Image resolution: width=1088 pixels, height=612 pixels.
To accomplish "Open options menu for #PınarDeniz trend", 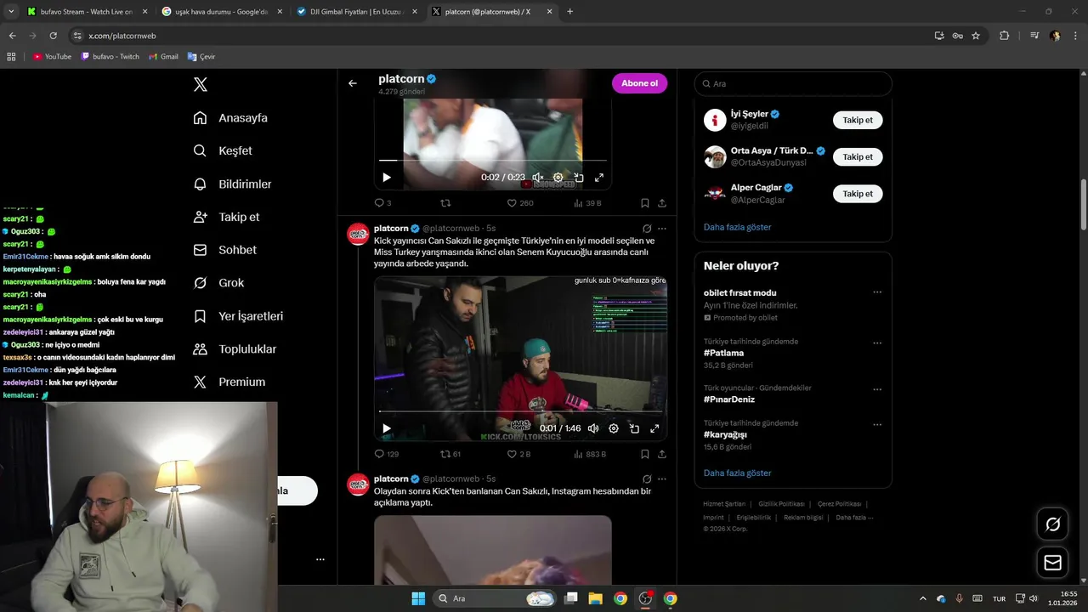I will tap(877, 389).
